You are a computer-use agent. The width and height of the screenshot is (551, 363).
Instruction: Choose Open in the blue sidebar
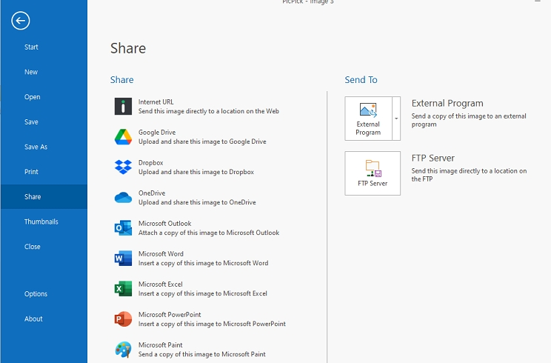click(x=33, y=97)
